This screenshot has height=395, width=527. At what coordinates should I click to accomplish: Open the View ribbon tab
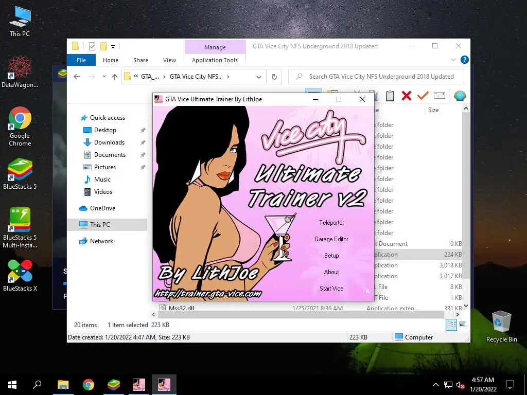[169, 60]
